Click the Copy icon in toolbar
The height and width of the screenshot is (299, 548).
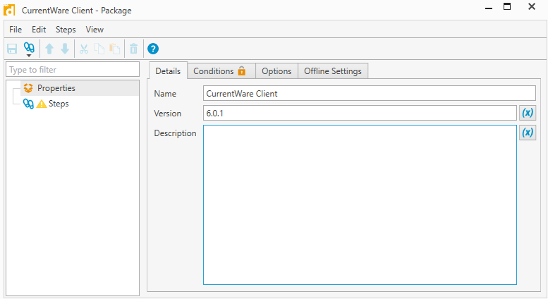(x=99, y=49)
